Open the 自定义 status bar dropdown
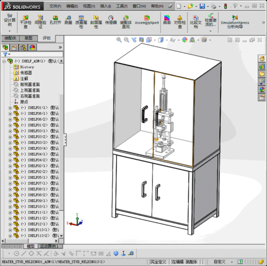 coord(232,262)
